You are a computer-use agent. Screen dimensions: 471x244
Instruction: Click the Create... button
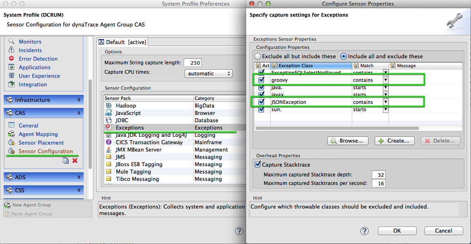point(395,141)
